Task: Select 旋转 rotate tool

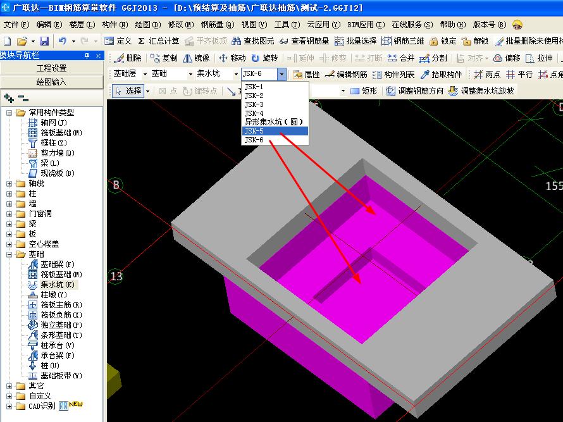Action: click(x=264, y=58)
